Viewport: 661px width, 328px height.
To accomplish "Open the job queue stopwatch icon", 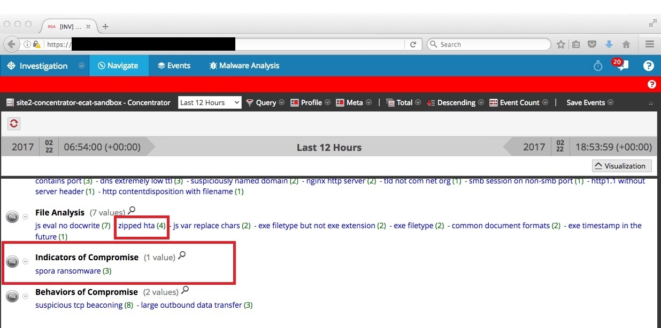I will click(x=597, y=66).
